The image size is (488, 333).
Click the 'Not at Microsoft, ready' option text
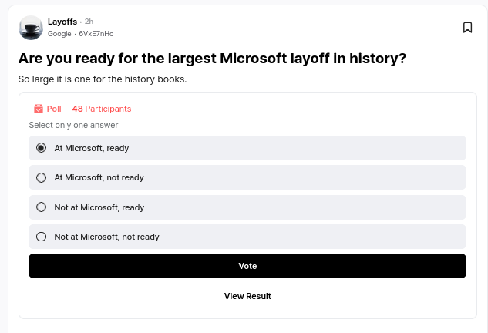pyautogui.click(x=99, y=207)
